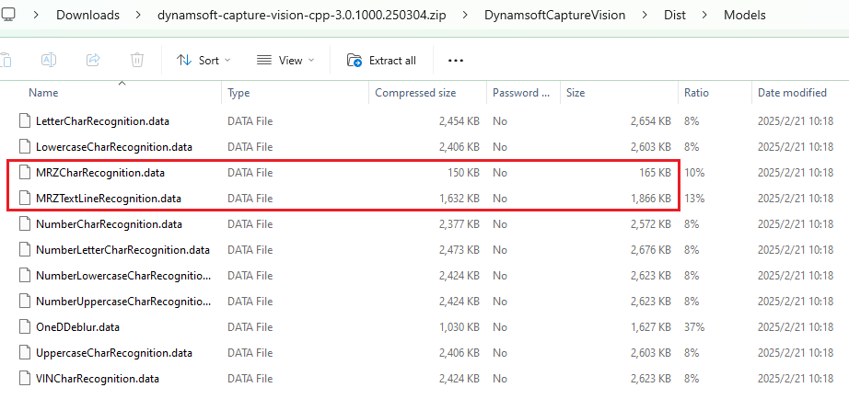Click Extract all button
The image size is (849, 399).
pyautogui.click(x=382, y=60)
